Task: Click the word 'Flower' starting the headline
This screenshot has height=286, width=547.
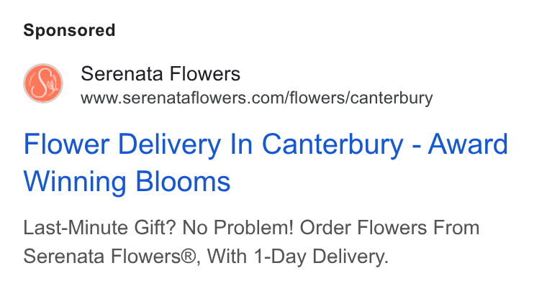Action: 67,144
